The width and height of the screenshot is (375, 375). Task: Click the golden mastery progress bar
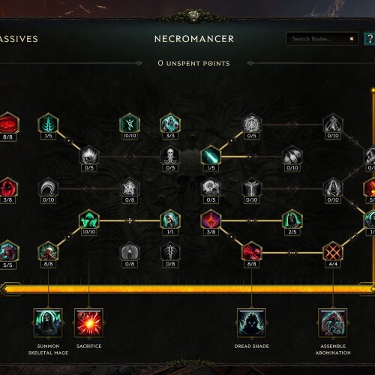tap(187, 289)
